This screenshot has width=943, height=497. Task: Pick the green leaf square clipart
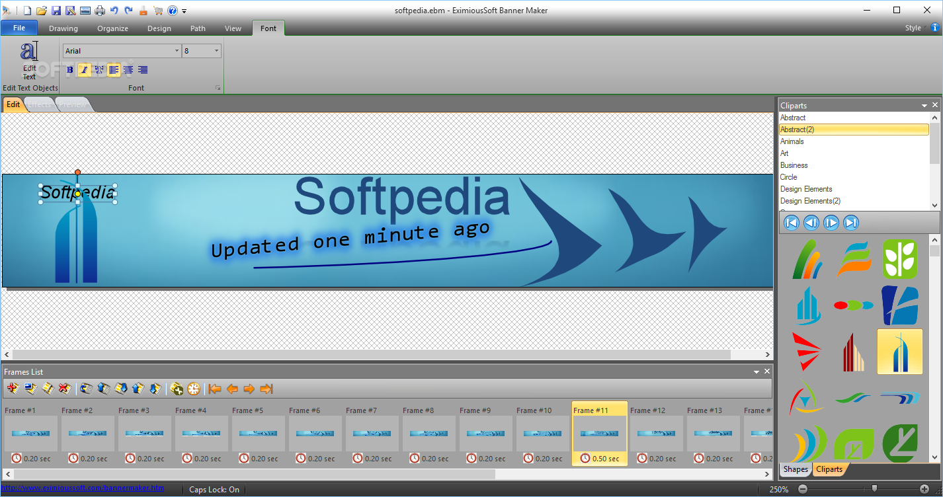[899, 259]
